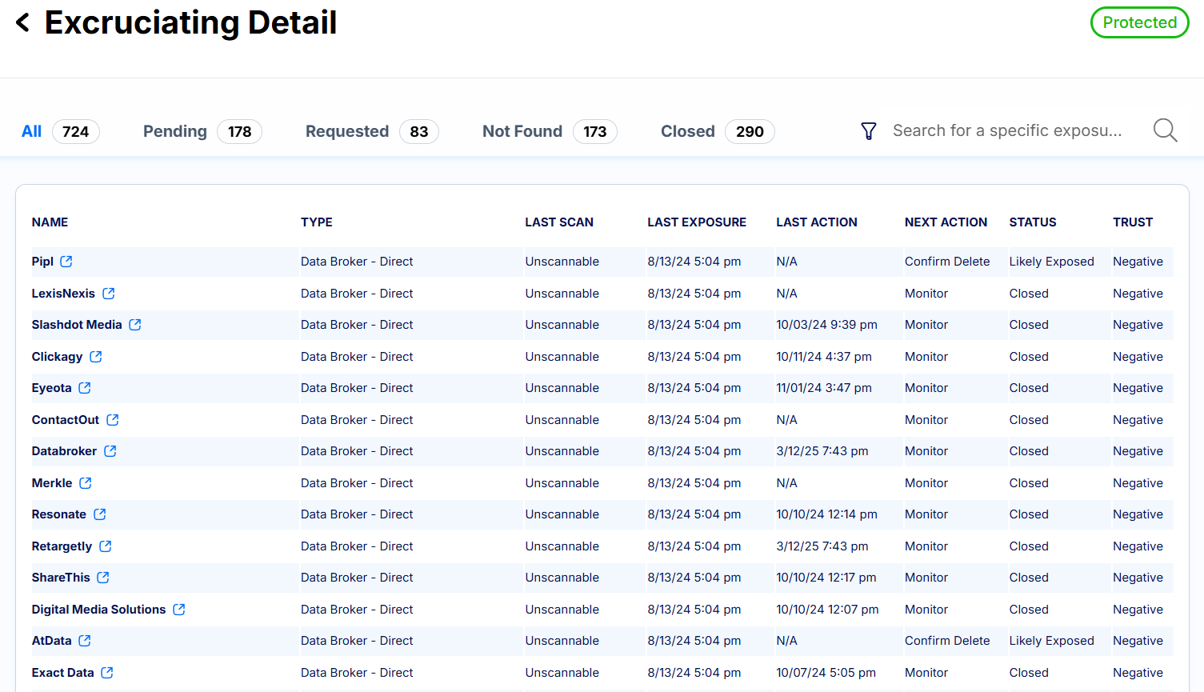The height and width of the screenshot is (692, 1204).
Task: Open external link icon beside Slashdot Media
Action: (x=135, y=325)
